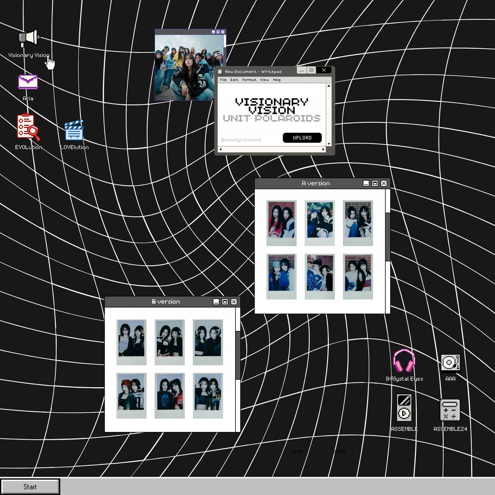Screen dimensions: 495x495
Task: Minimize the B version window
Action: tap(216, 302)
